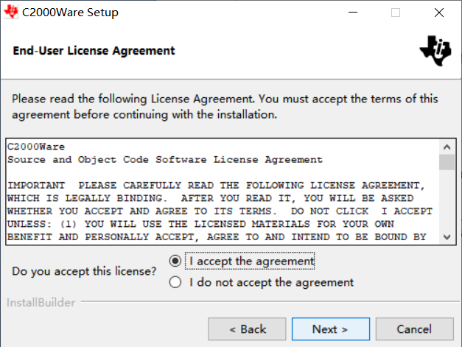Click the "End-User License Agreement" heading
Screen dimensions: 462x347
pos(94,51)
